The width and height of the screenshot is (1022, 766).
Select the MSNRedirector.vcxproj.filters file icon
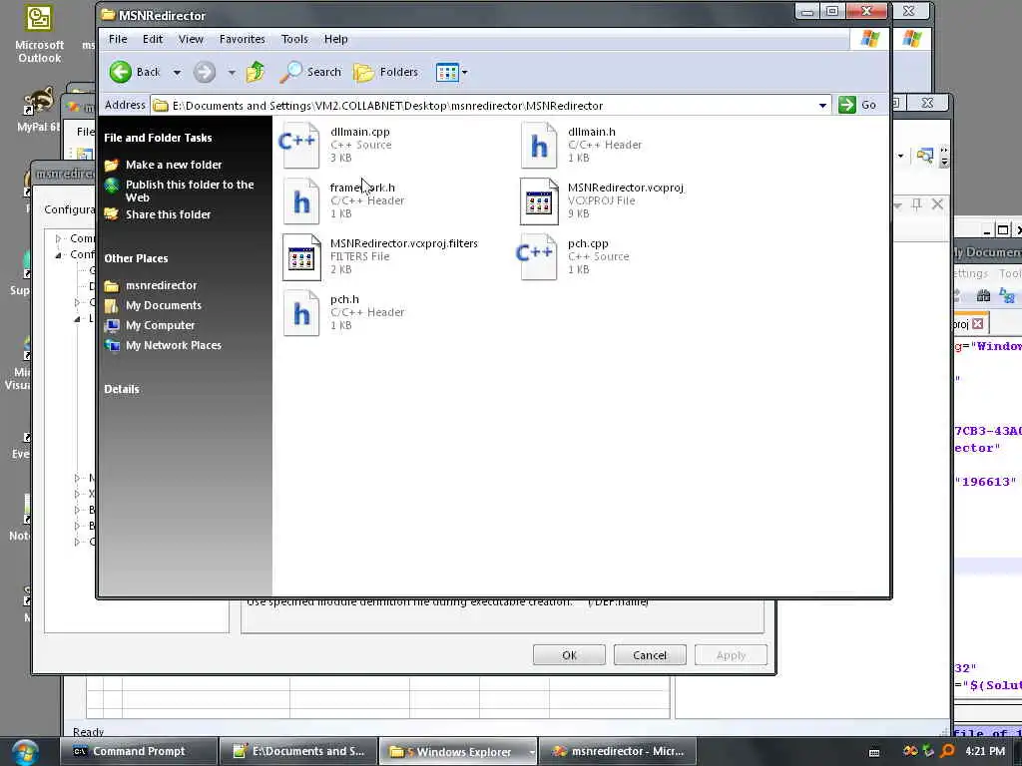coord(301,256)
